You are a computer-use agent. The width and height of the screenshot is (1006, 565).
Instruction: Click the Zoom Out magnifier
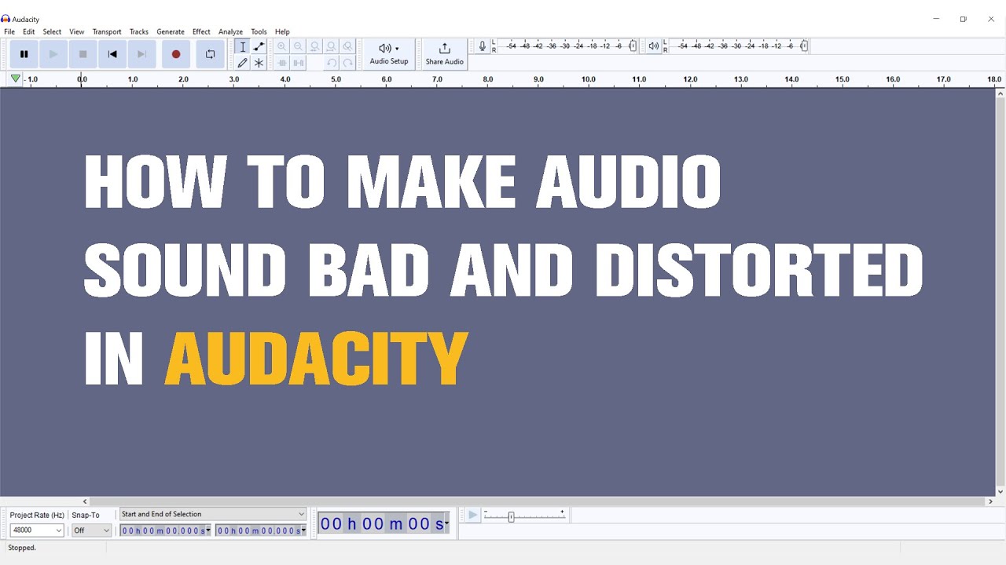pos(299,47)
